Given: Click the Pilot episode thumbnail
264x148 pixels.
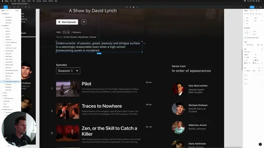Looking at the screenshot, I should coord(68,89).
